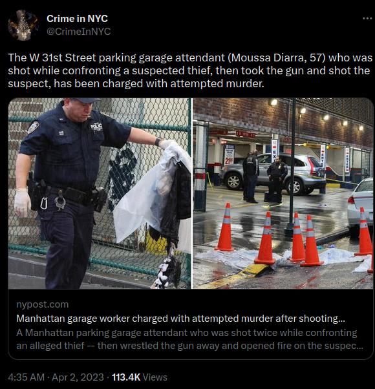
Task: Click the article description preview text
Action: (x=190, y=339)
